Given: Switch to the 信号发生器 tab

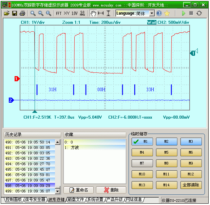Looking at the screenshot, I should [35, 200].
